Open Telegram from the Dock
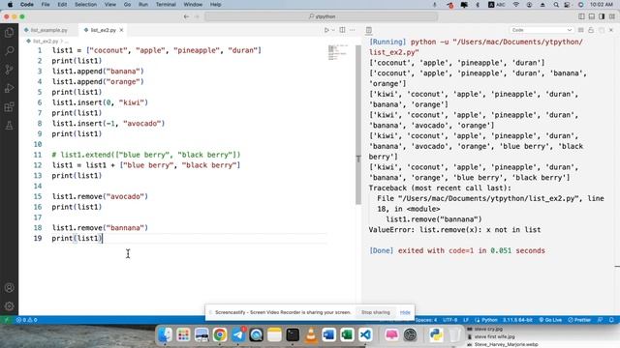Image resolution: width=620 pixels, height=348 pixels. (238, 334)
